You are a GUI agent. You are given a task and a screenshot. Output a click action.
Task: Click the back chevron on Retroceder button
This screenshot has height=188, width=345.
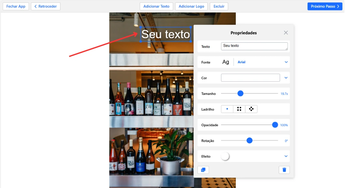pos(35,6)
